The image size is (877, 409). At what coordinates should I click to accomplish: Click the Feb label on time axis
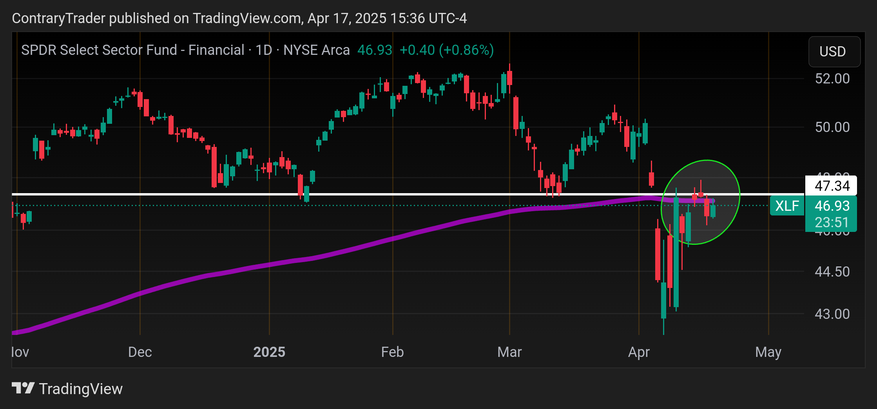(392, 352)
